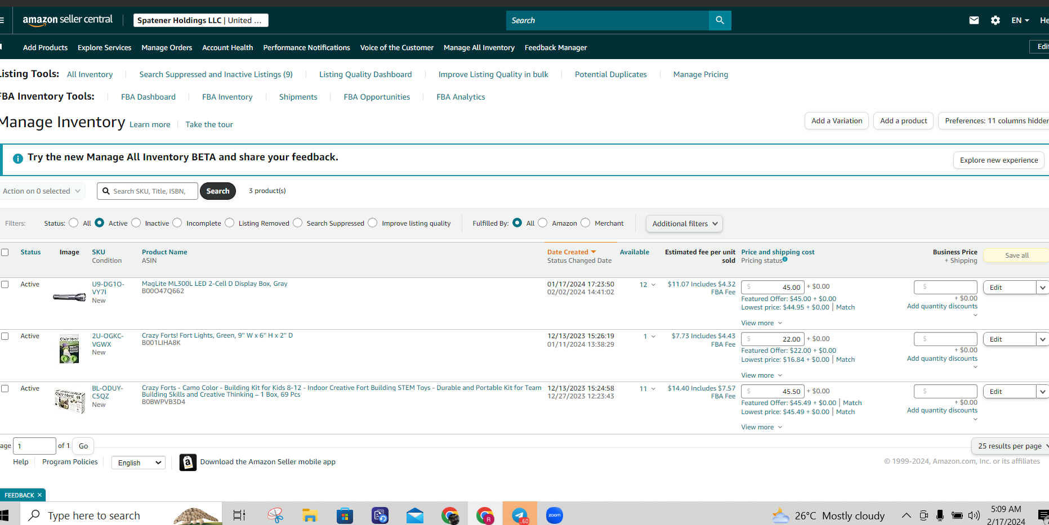
Task: Click the info icon in BETA banner
Action: coord(18,158)
